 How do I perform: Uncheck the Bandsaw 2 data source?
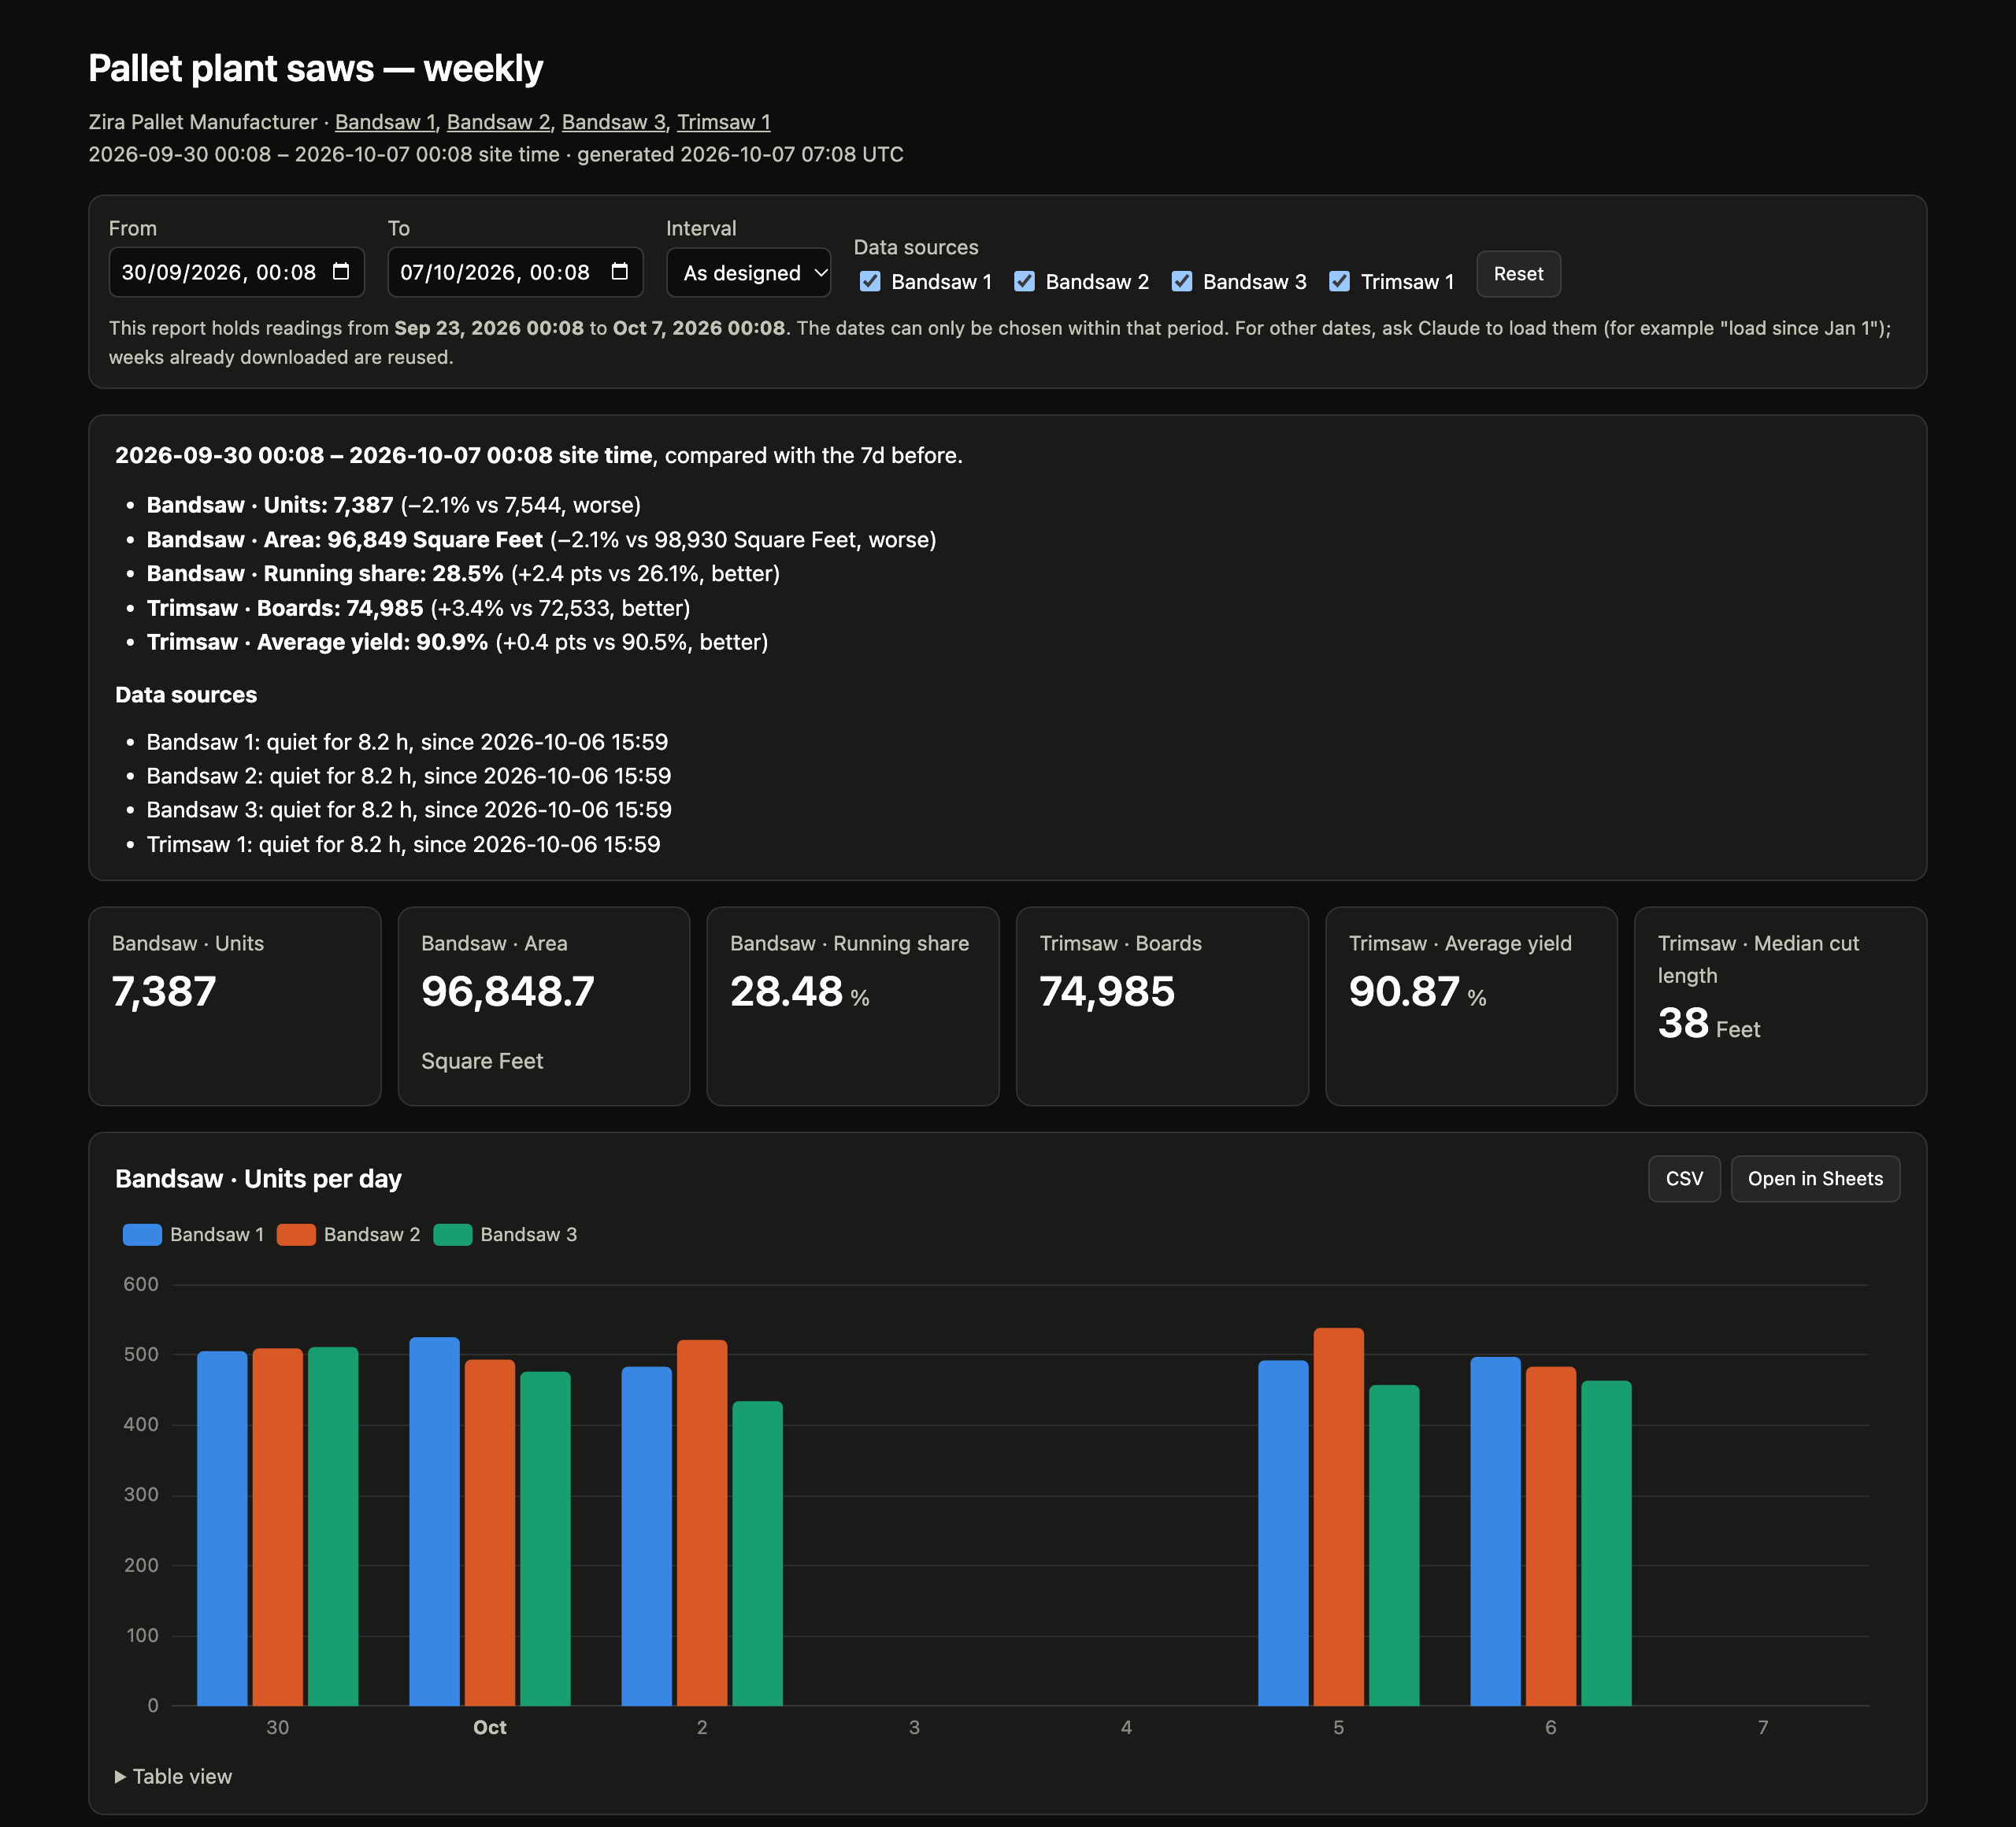point(1024,282)
